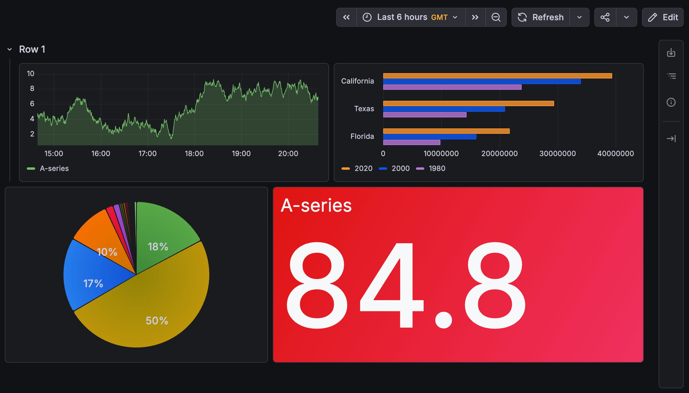Shift time range backward with double-left arrows
This screenshot has width=689, height=393.
point(346,17)
